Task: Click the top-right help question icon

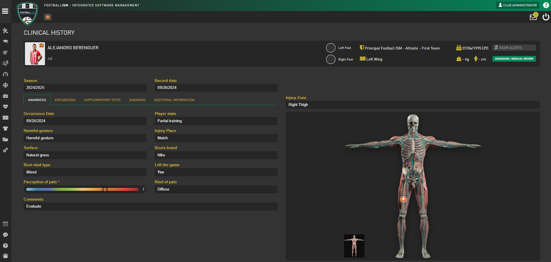Action: [546, 5]
